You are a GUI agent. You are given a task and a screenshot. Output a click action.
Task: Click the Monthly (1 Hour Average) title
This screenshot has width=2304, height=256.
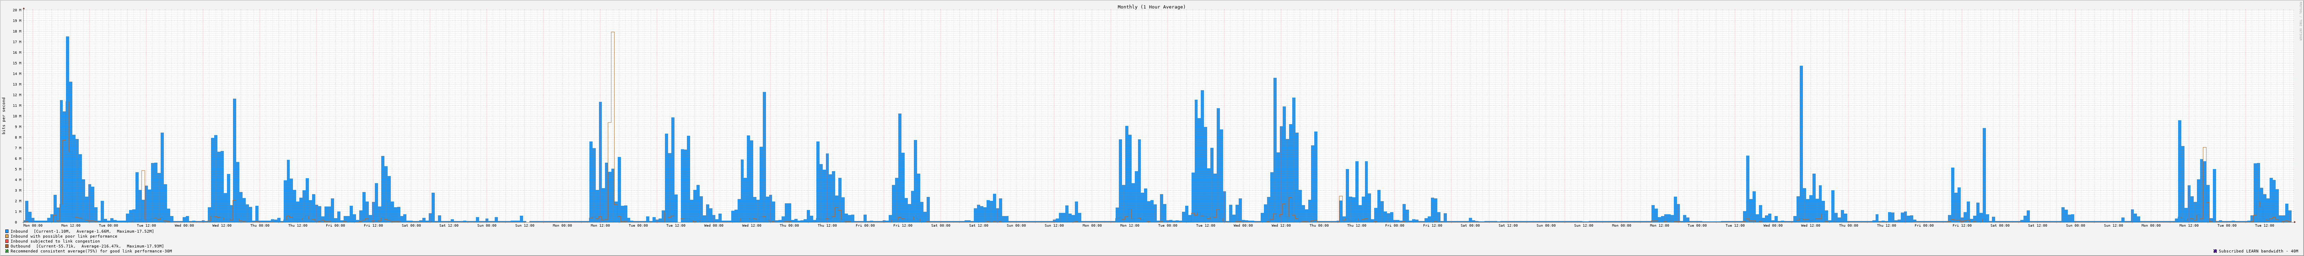point(1151,7)
